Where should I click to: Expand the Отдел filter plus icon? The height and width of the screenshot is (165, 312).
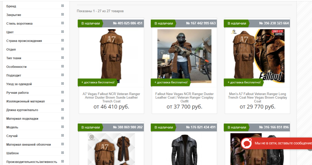tap(63, 49)
